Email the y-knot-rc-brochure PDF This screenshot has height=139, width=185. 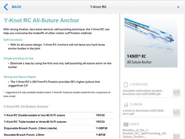pos(176,112)
